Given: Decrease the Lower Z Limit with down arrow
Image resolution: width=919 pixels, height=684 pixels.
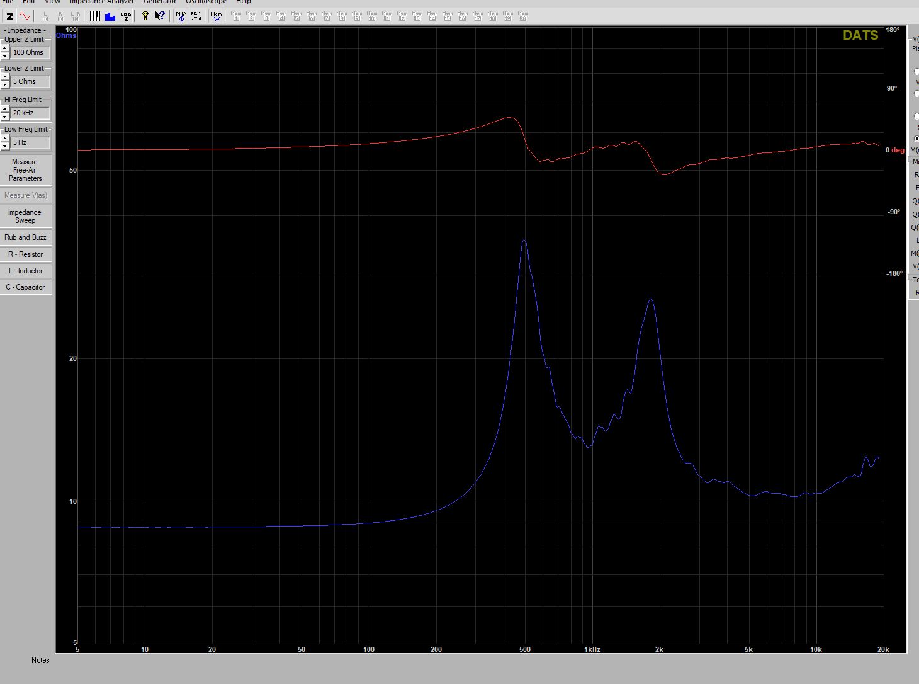Looking at the screenshot, I should click(5, 84).
